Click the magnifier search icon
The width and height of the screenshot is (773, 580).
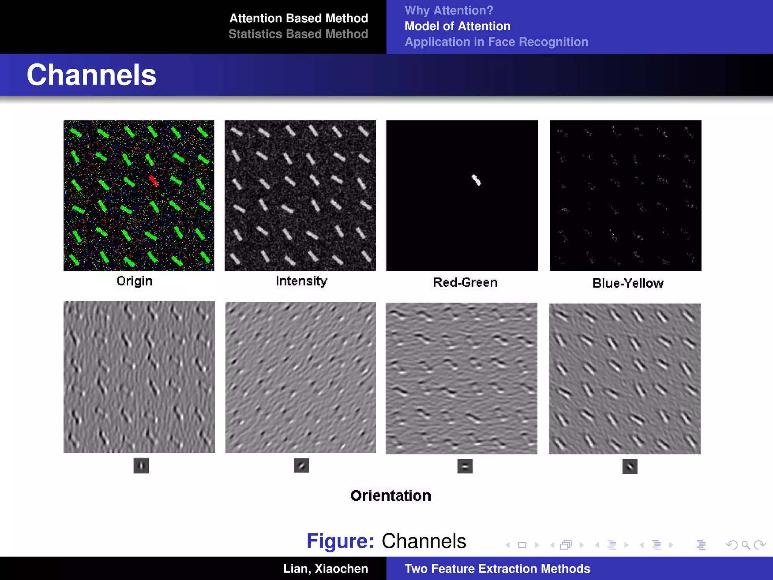(x=745, y=545)
